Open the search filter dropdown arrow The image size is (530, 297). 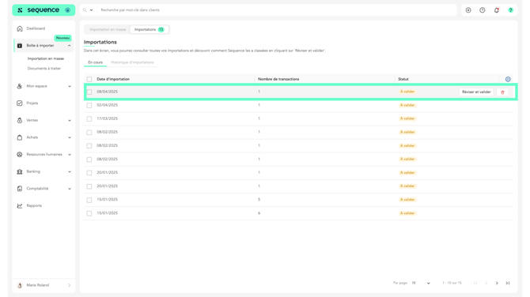click(x=91, y=10)
